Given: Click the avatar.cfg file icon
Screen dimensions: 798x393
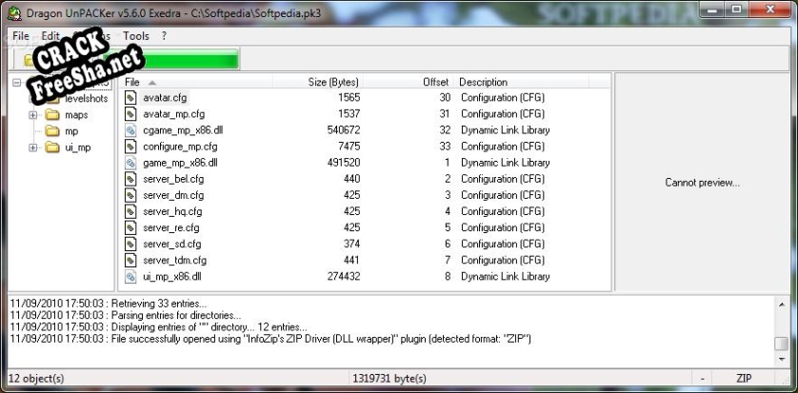Looking at the screenshot, I should pyautogui.click(x=132, y=98).
